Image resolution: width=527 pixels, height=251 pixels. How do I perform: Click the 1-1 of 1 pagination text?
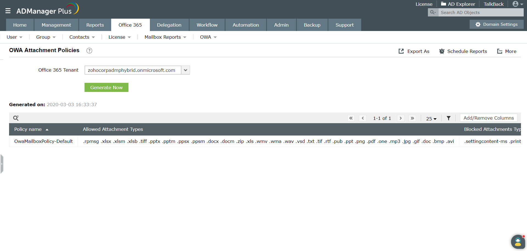[x=382, y=118]
